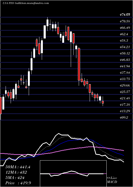Click the 437.84 price axis label
This screenshot has width=133, height=187.
tap(125, 73)
